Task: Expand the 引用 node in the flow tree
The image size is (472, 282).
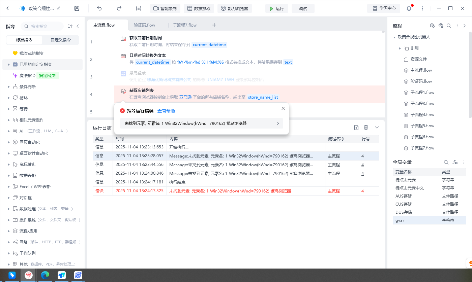Action: pyautogui.click(x=400, y=48)
